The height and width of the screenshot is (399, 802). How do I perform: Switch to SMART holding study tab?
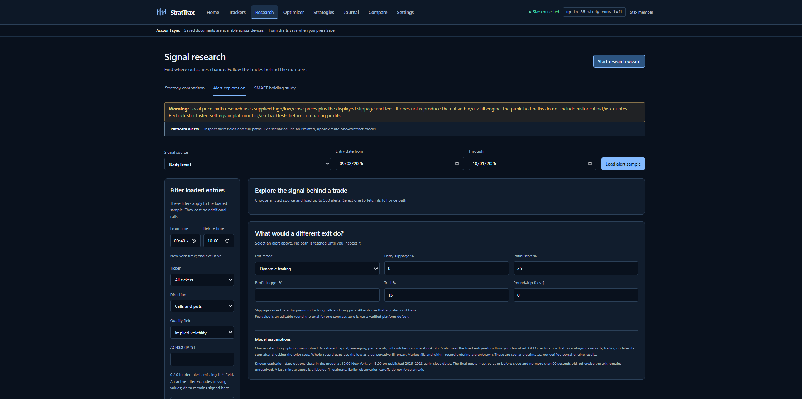[x=275, y=88]
